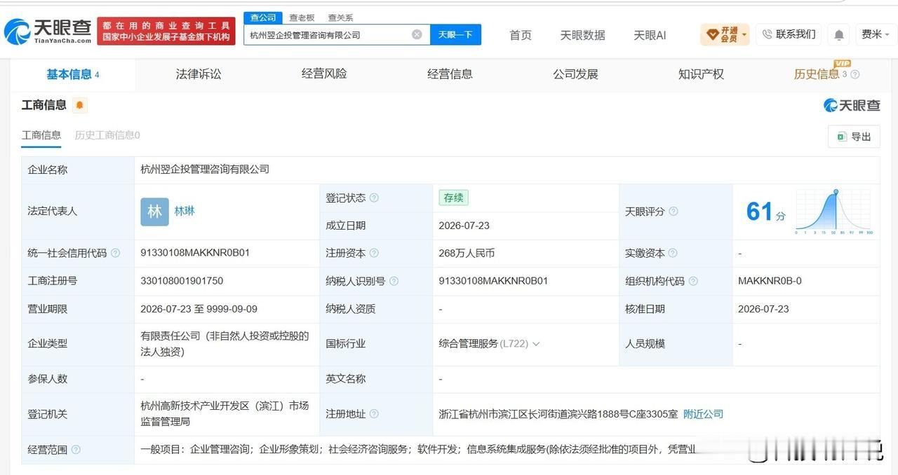
Task: Open help icon next to 注册地址
Action: [x=374, y=414]
